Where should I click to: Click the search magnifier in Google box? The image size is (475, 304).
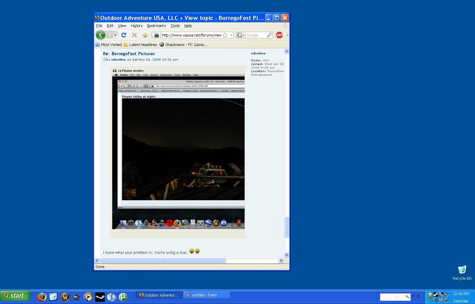click(x=269, y=35)
